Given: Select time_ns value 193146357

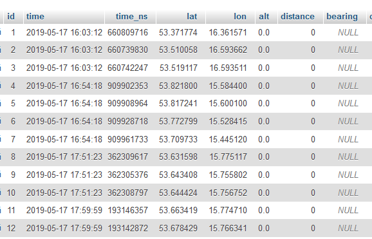Looking at the screenshot, I should pos(128,210).
